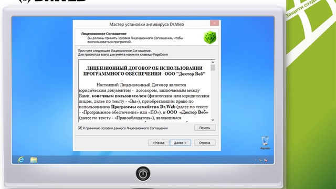
Task: Click the line Прочтите следующее Лицензионное Соглашение
Action: pos(114,51)
